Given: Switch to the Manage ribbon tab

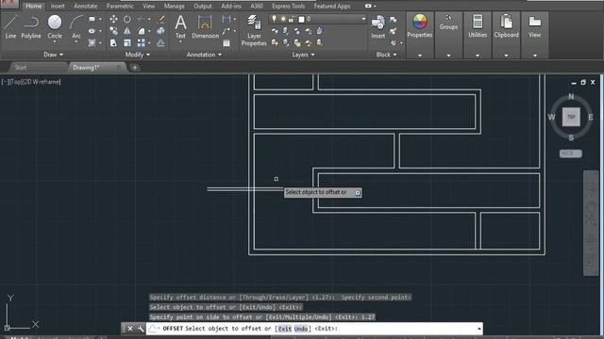Looking at the screenshot, I should click(x=174, y=6).
